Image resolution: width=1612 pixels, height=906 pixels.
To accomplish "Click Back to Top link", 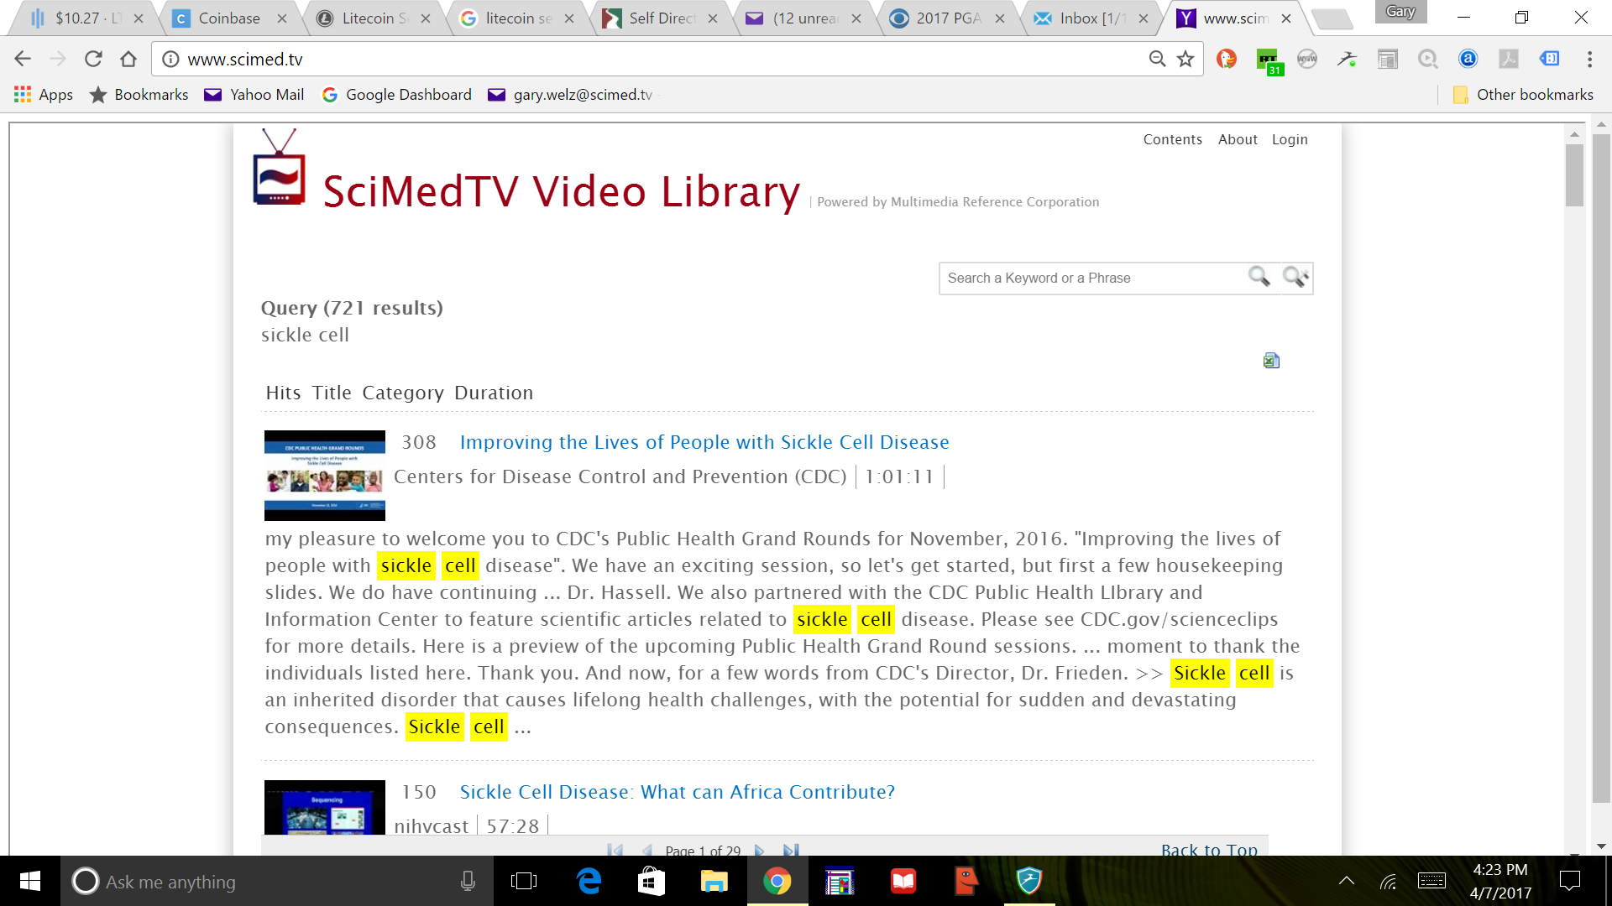I will click(x=1209, y=849).
